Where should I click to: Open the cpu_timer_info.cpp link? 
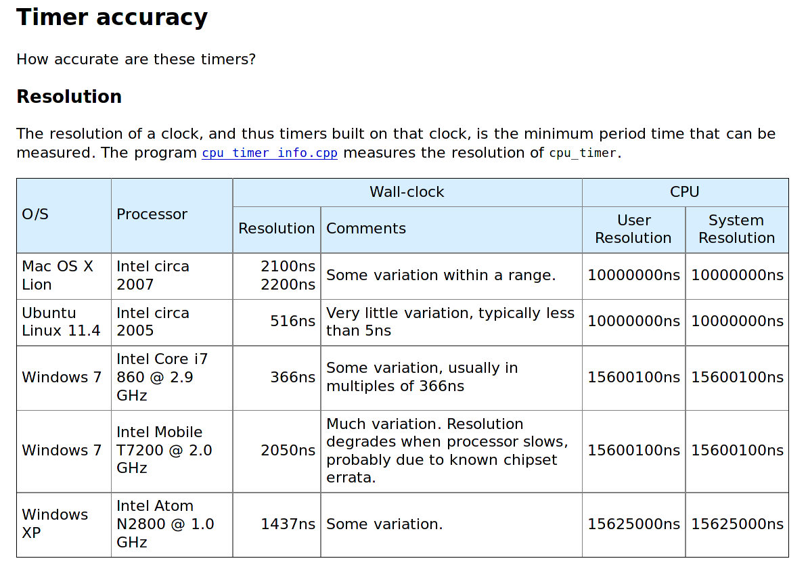(269, 153)
